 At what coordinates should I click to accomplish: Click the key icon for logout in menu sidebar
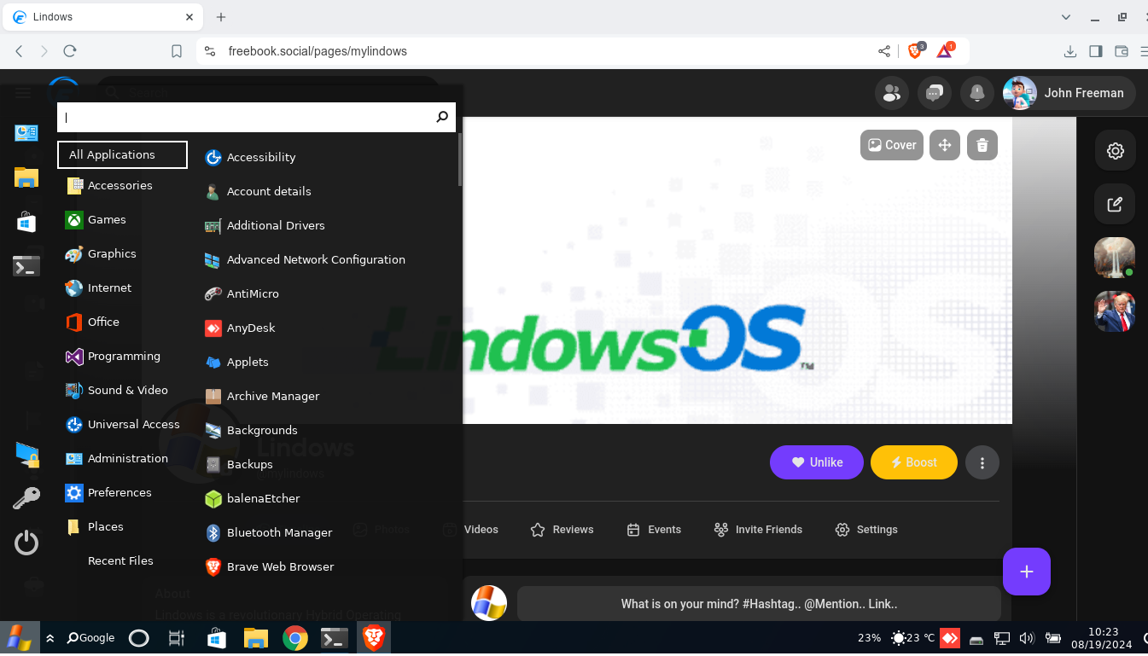[26, 498]
